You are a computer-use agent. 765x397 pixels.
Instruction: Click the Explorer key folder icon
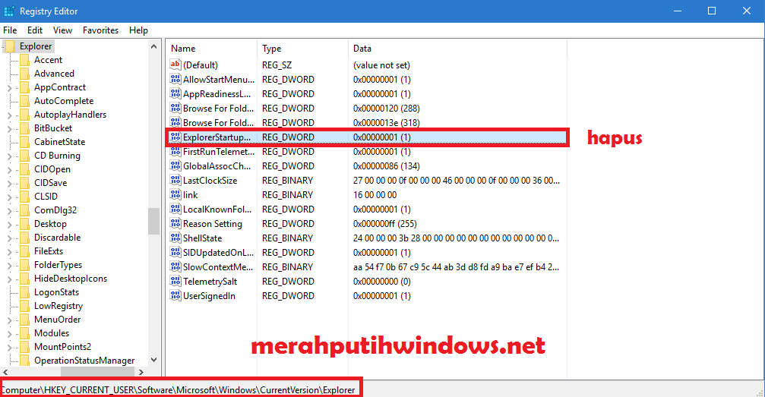(10, 46)
